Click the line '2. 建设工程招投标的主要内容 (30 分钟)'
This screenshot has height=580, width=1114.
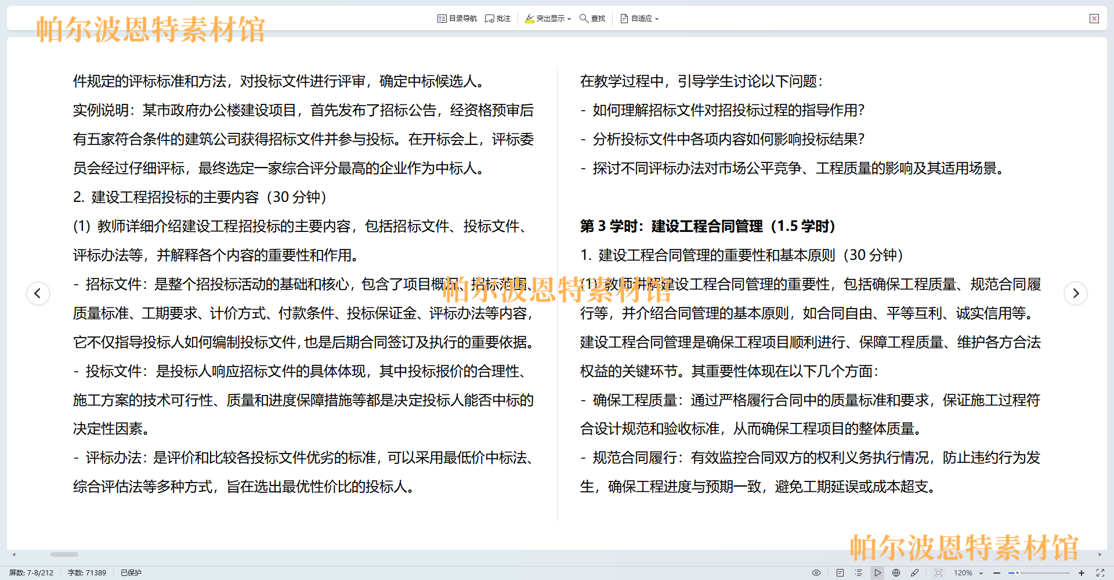[200, 197]
